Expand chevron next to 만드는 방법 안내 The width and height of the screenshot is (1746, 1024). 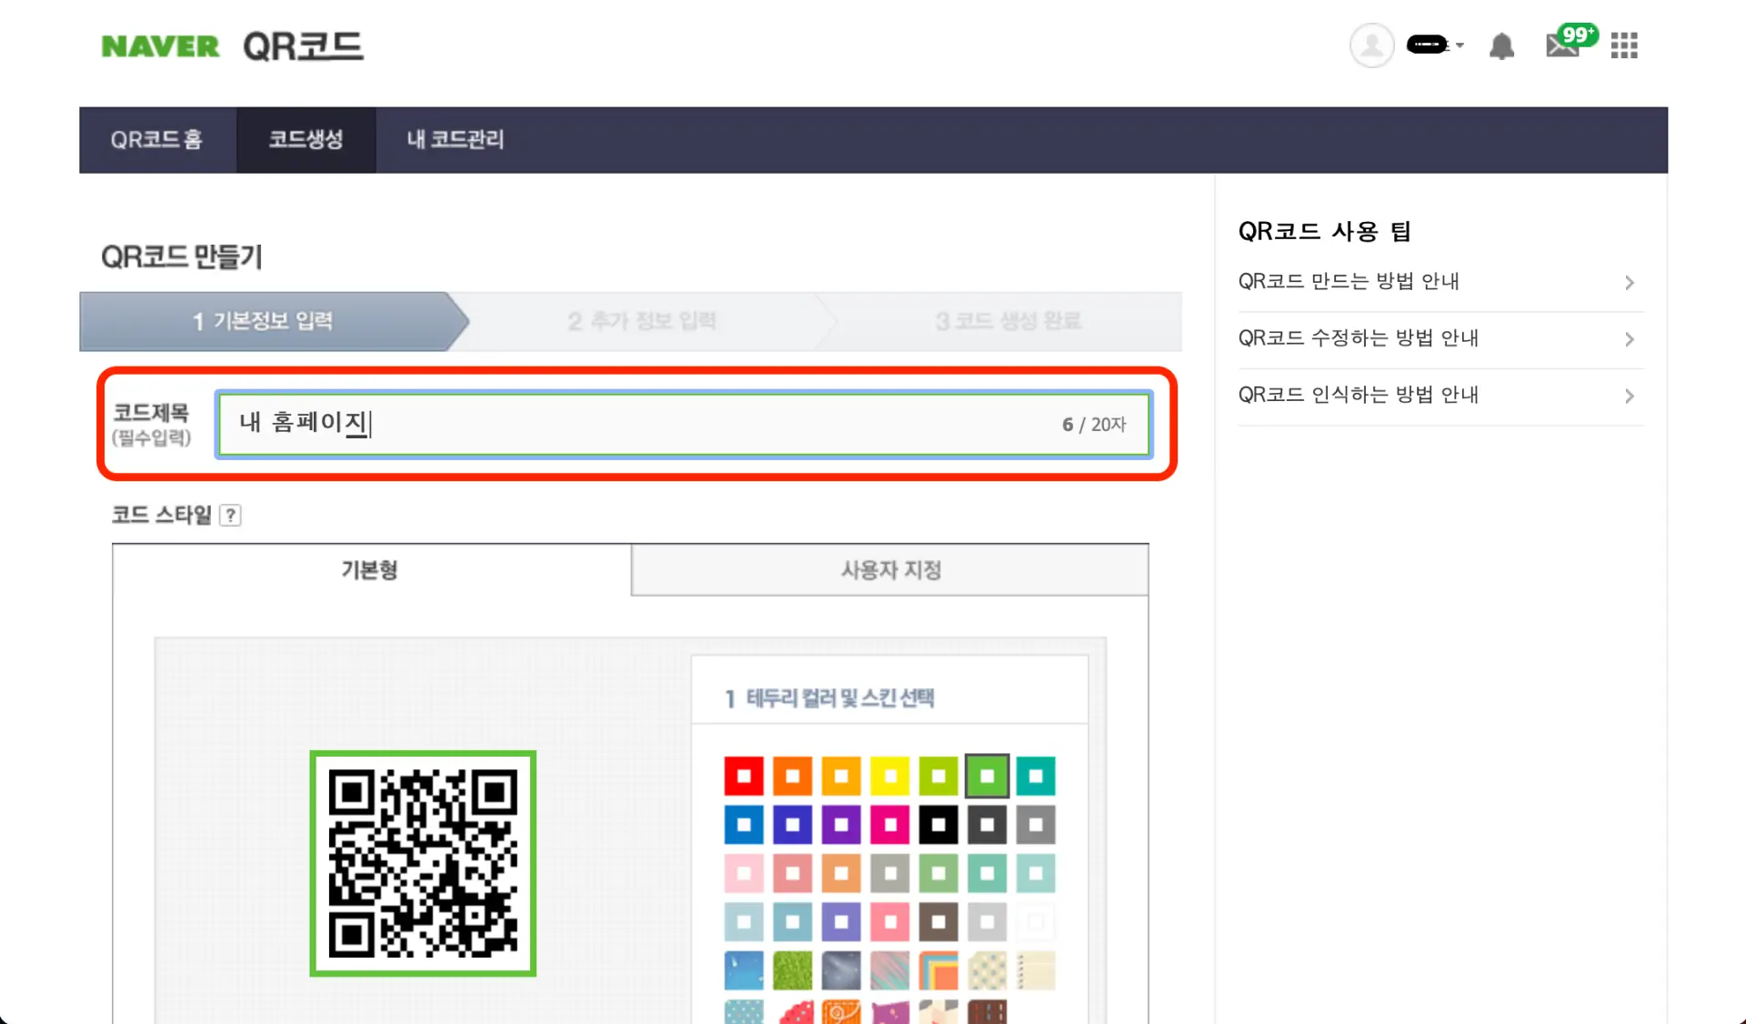(1630, 283)
